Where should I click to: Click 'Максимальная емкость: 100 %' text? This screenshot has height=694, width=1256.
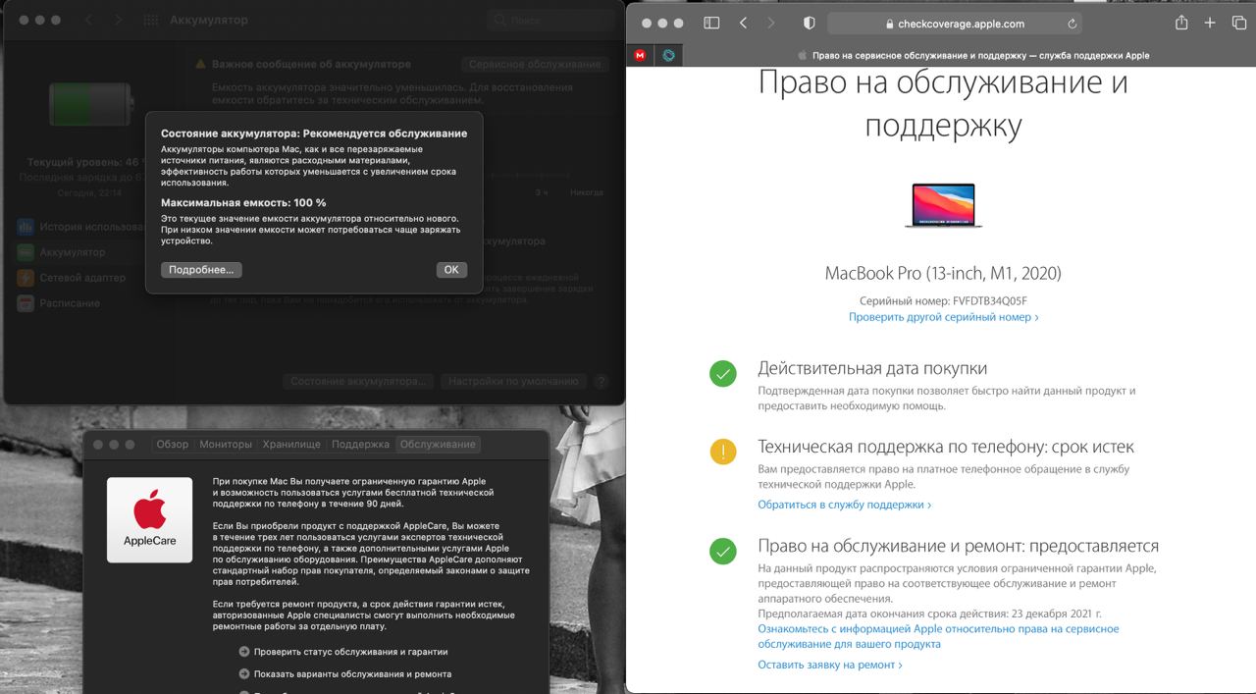[x=243, y=202]
